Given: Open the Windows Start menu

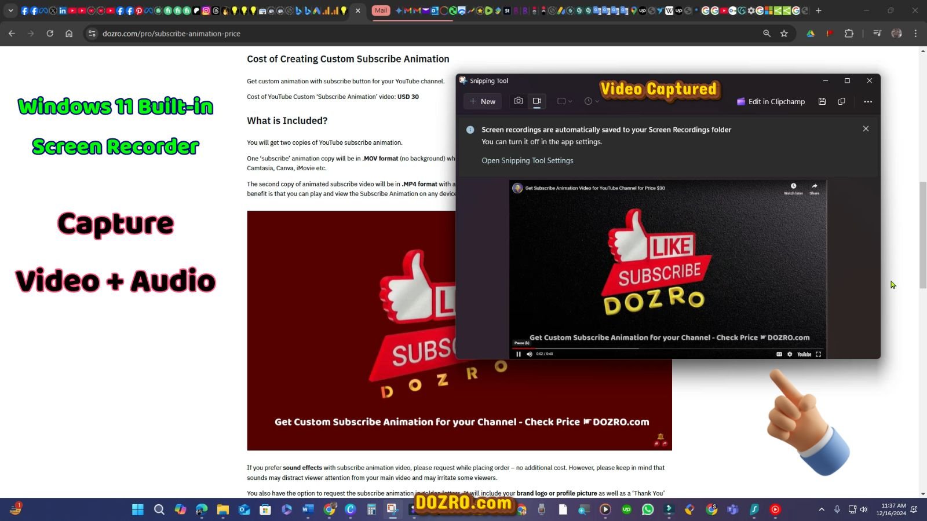Looking at the screenshot, I should click(137, 509).
